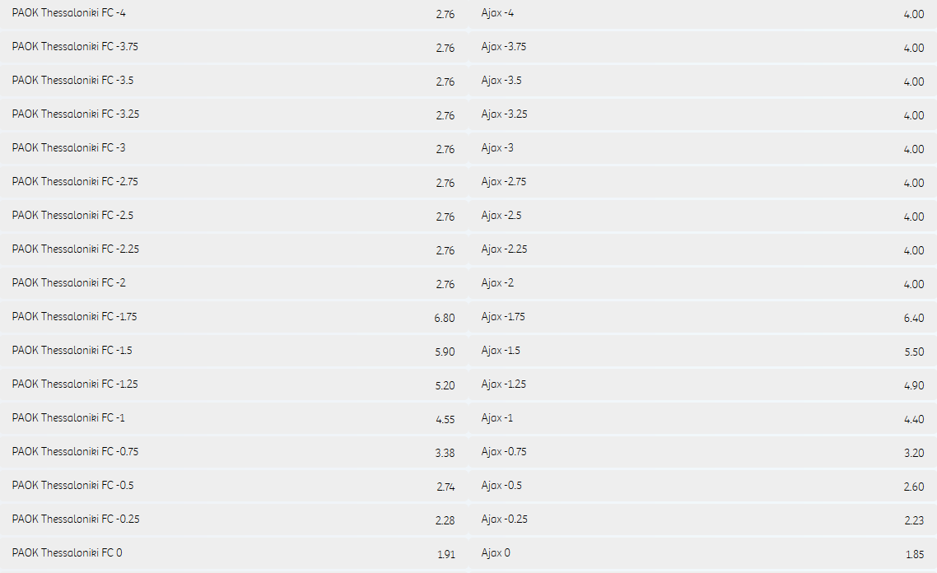Select Ajax -1.25 at odds 4.90
The width and height of the screenshot is (937, 573).
(703, 384)
